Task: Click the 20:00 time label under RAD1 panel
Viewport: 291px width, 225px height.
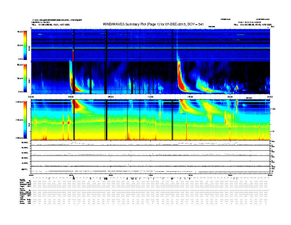Action: pos(230,97)
